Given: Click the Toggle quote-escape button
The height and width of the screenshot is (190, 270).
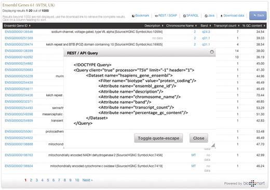Looking at the screenshot, I should tap(158, 138).
